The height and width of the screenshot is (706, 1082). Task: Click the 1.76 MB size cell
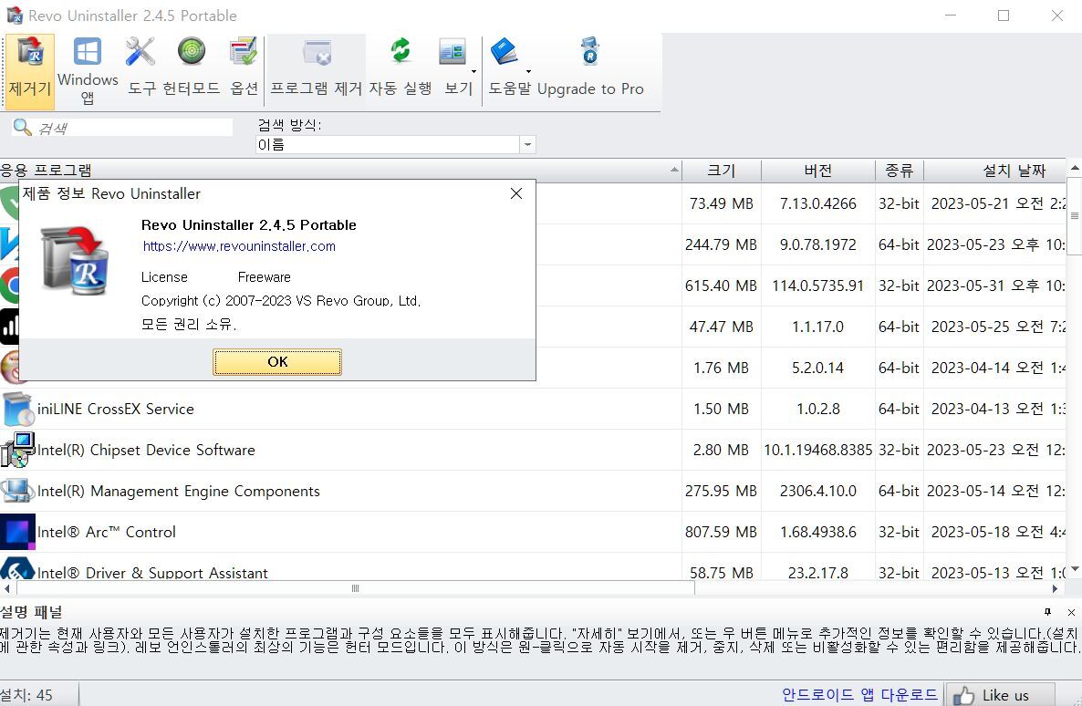[721, 368]
